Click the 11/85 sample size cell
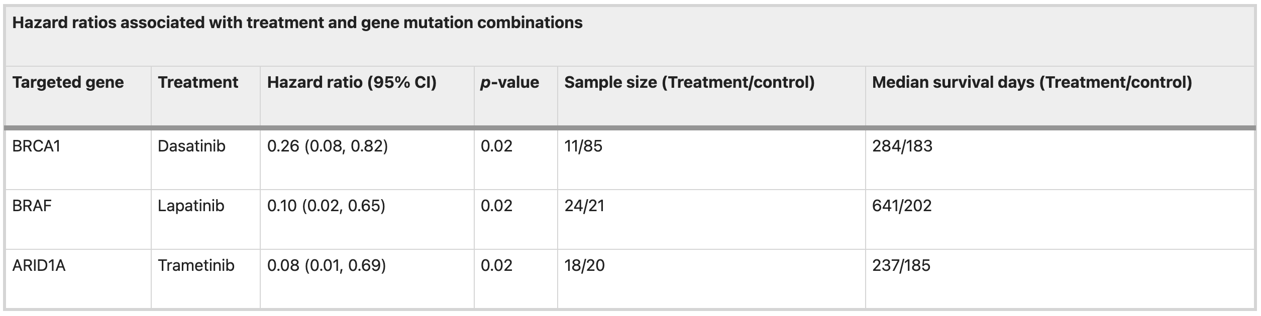 pos(583,146)
